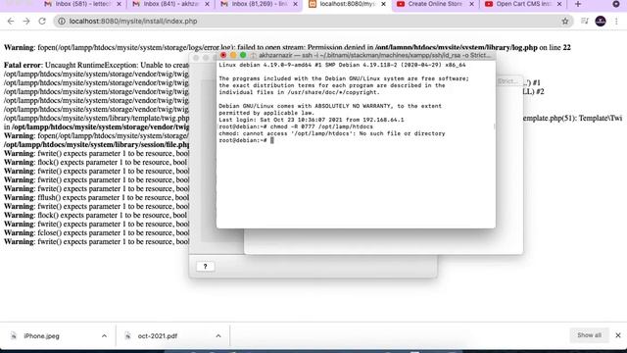Minimize the ssh terminal window
Screen dimensions: 627x353
pyautogui.click(x=233, y=55)
